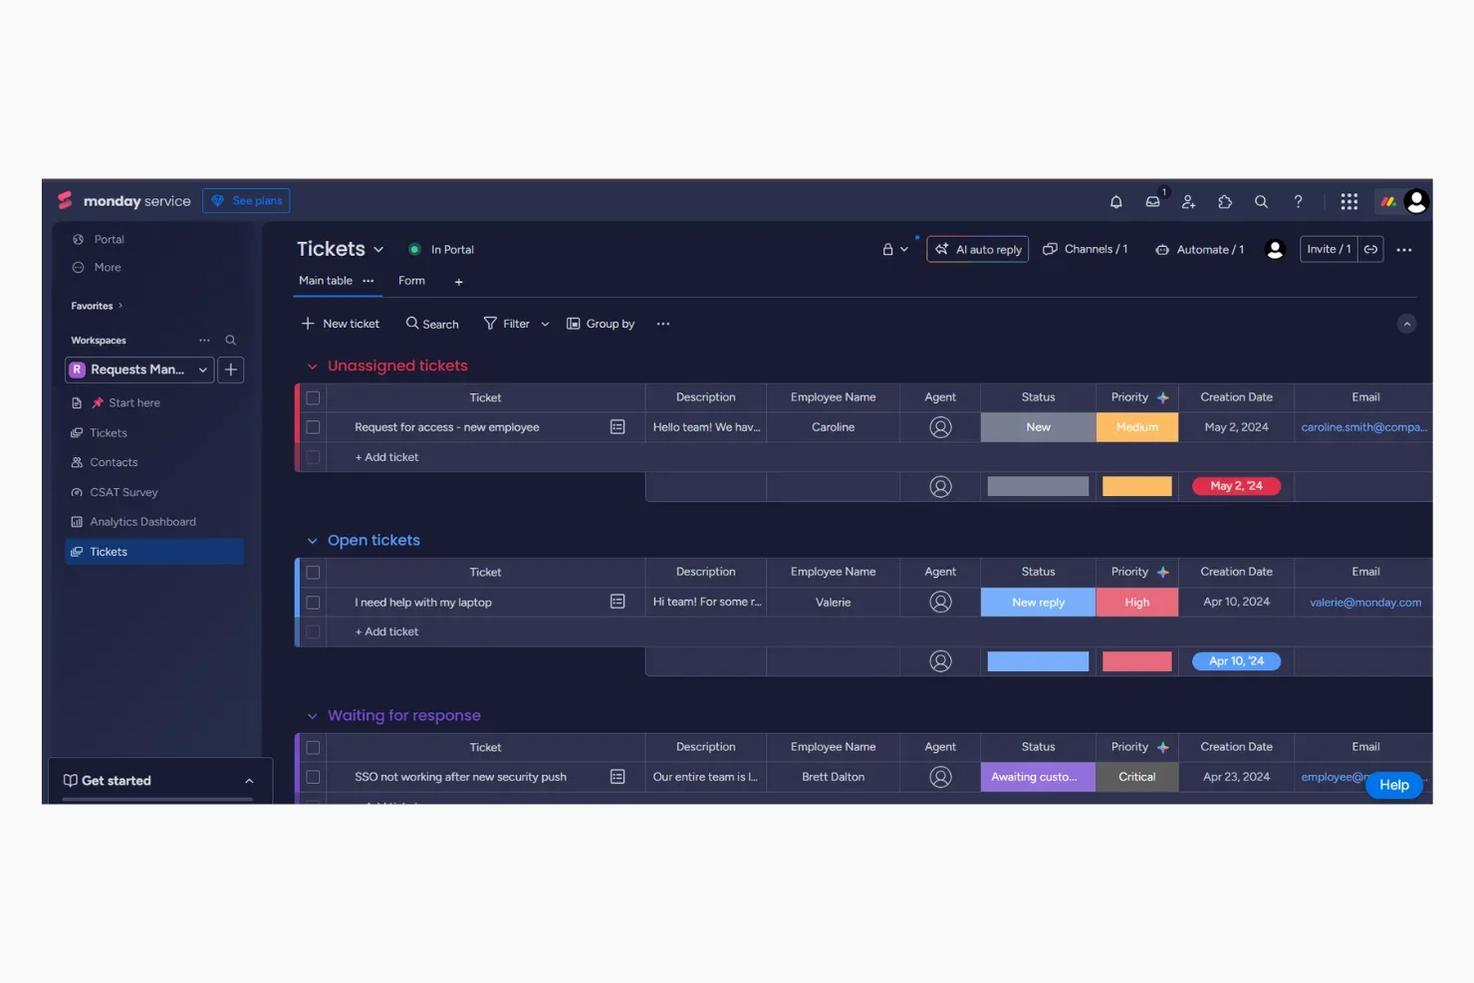Open the Main table tab options menu
The width and height of the screenshot is (1474, 983).
click(x=368, y=281)
